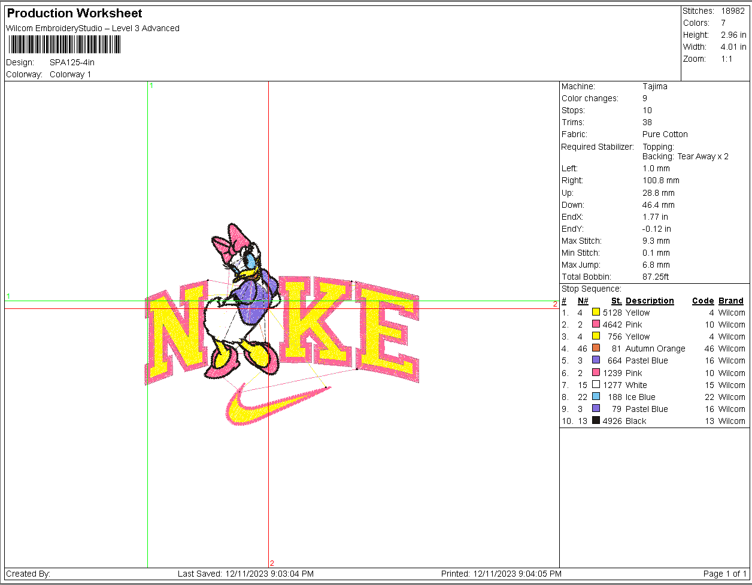Click the white swatch in stop 7
This screenshot has height=585, width=752.
[x=596, y=384]
